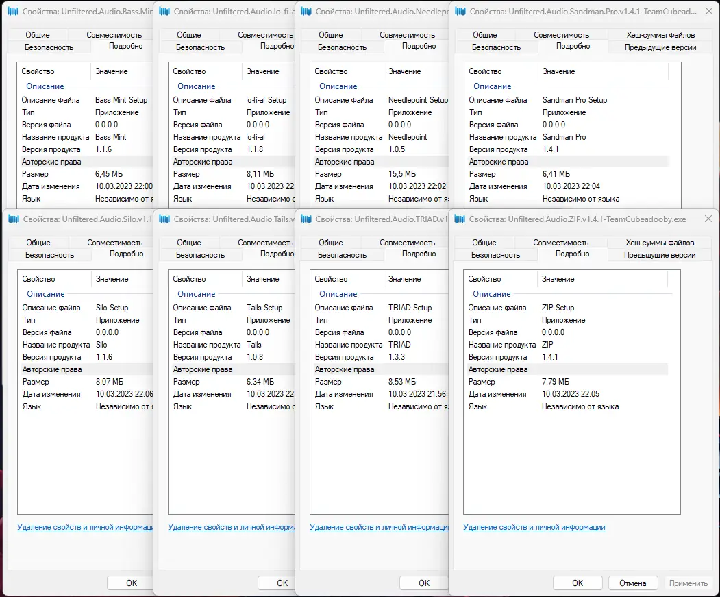This screenshot has width=720, height=597.
Task: Select size 7,79 МБ in ZIP window
Action: (x=555, y=382)
